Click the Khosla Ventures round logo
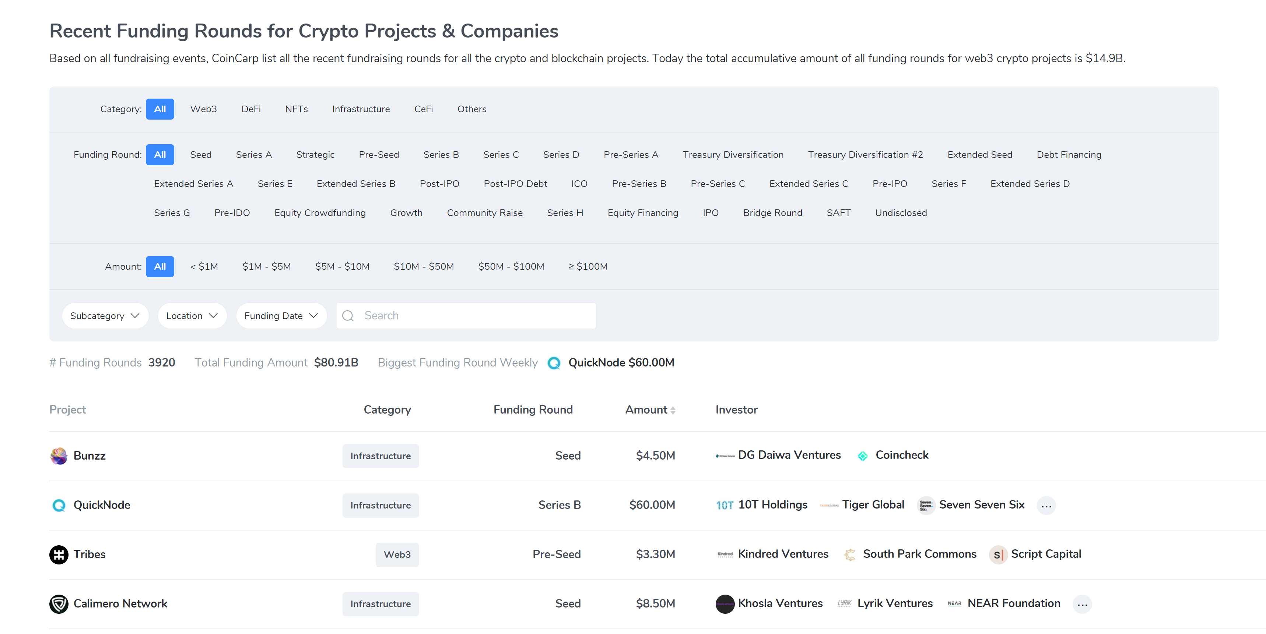 point(725,603)
